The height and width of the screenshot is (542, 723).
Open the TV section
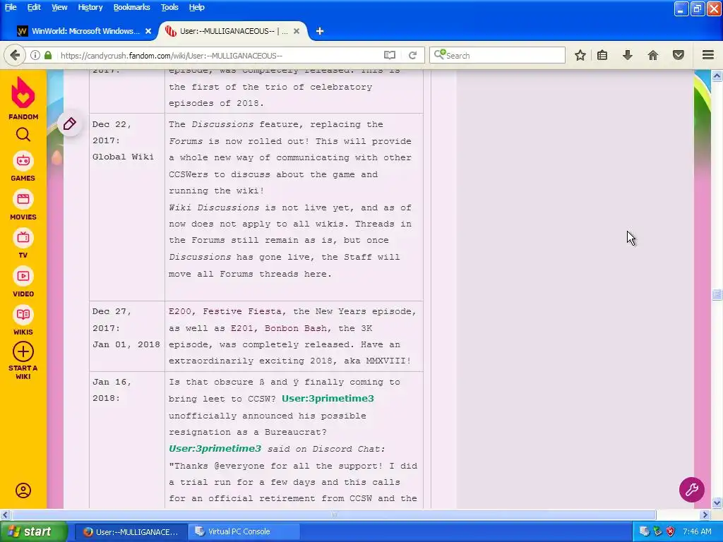pyautogui.click(x=23, y=243)
